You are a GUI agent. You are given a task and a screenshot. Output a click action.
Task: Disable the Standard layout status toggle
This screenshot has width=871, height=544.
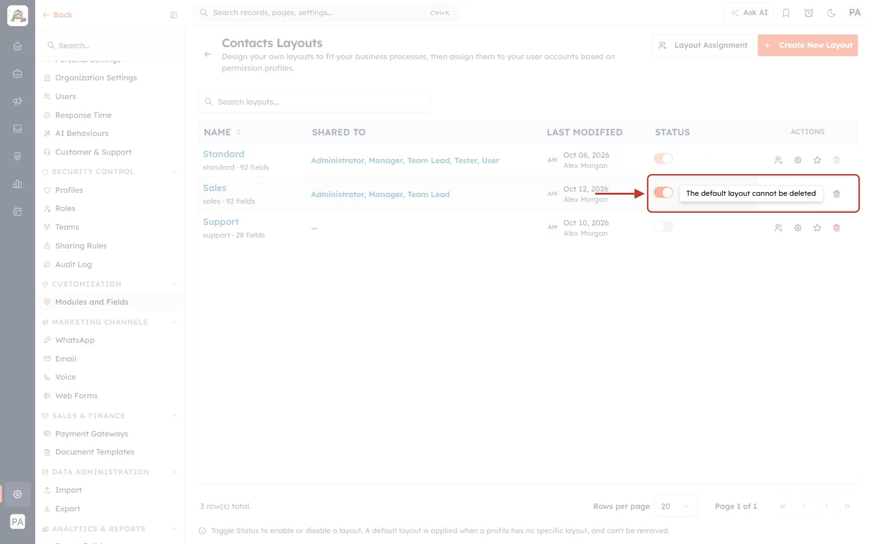point(664,158)
